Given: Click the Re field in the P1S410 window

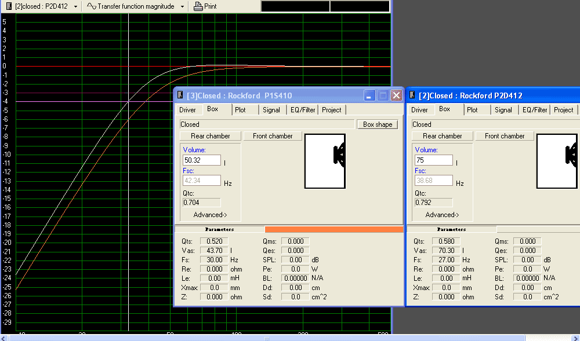Looking at the screenshot, I should pos(214,269).
